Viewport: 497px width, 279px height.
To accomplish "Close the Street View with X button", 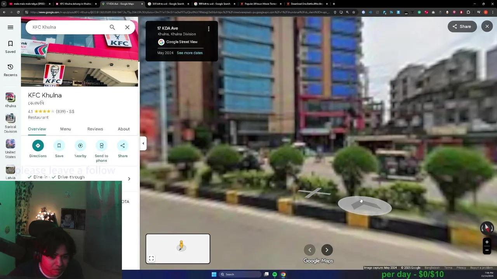I will [x=487, y=26].
